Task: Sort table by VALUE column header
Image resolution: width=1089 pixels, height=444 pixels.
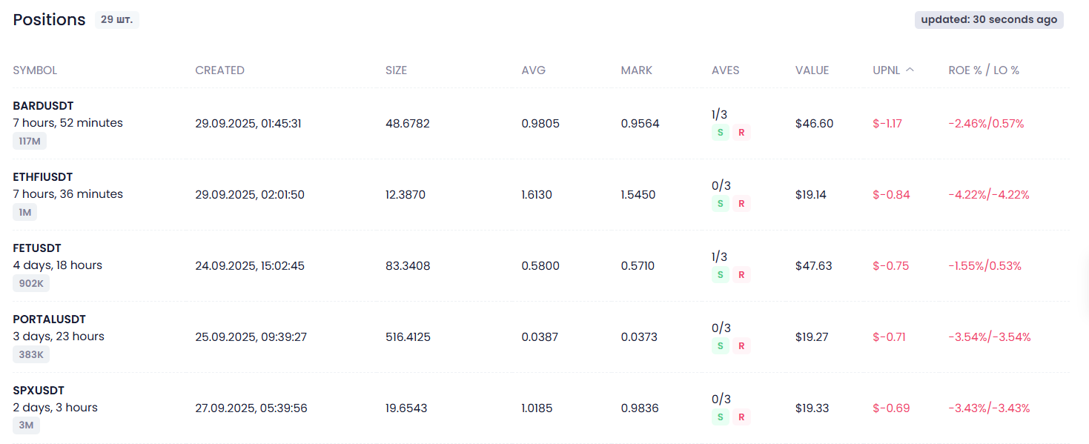Action: tap(812, 70)
